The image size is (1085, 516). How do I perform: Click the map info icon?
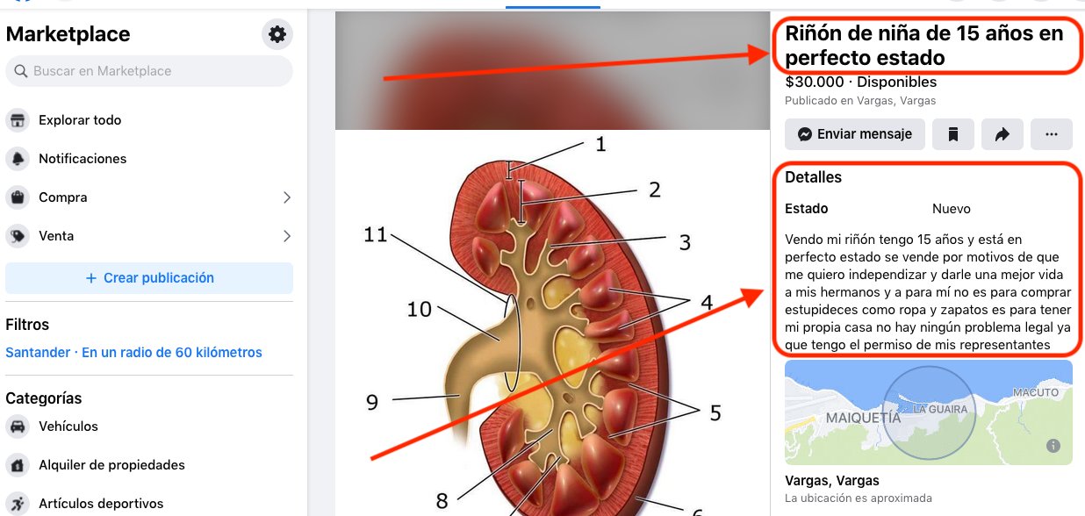pos(1054,447)
